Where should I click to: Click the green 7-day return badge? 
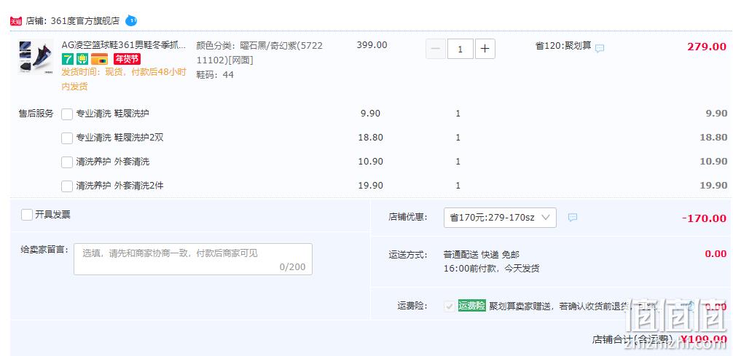tap(67, 60)
